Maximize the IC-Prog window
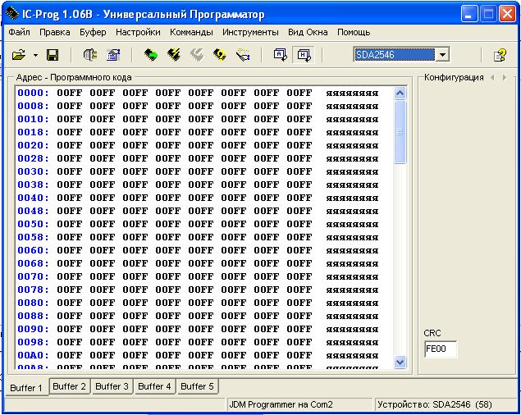 pyautogui.click(x=488, y=14)
